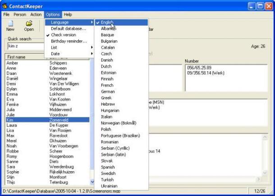Click notes box scrollbar up arrow
The height and width of the screenshot is (196, 275).
[x=265, y=137]
